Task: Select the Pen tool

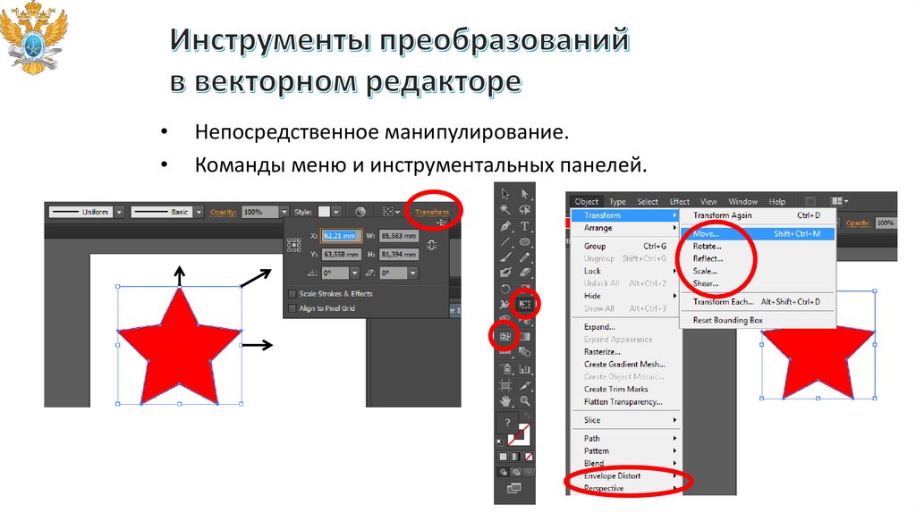Action: pyautogui.click(x=505, y=226)
